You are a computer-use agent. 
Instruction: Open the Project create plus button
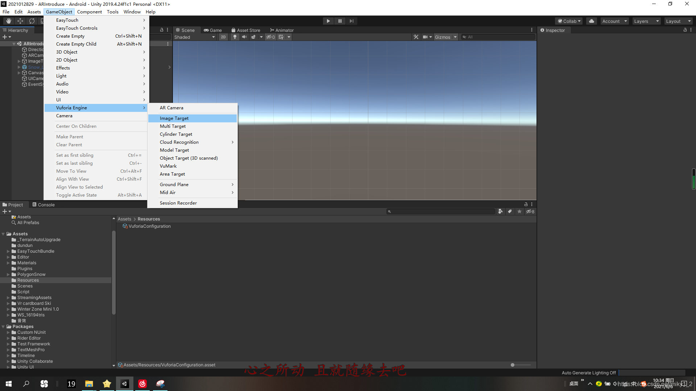tap(7, 211)
